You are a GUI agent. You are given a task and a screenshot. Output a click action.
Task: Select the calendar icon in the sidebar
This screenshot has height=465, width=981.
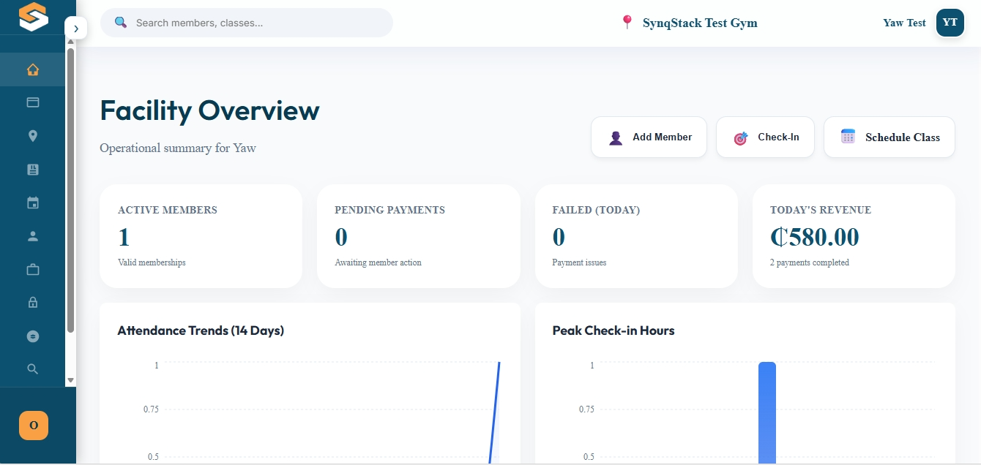[32, 203]
